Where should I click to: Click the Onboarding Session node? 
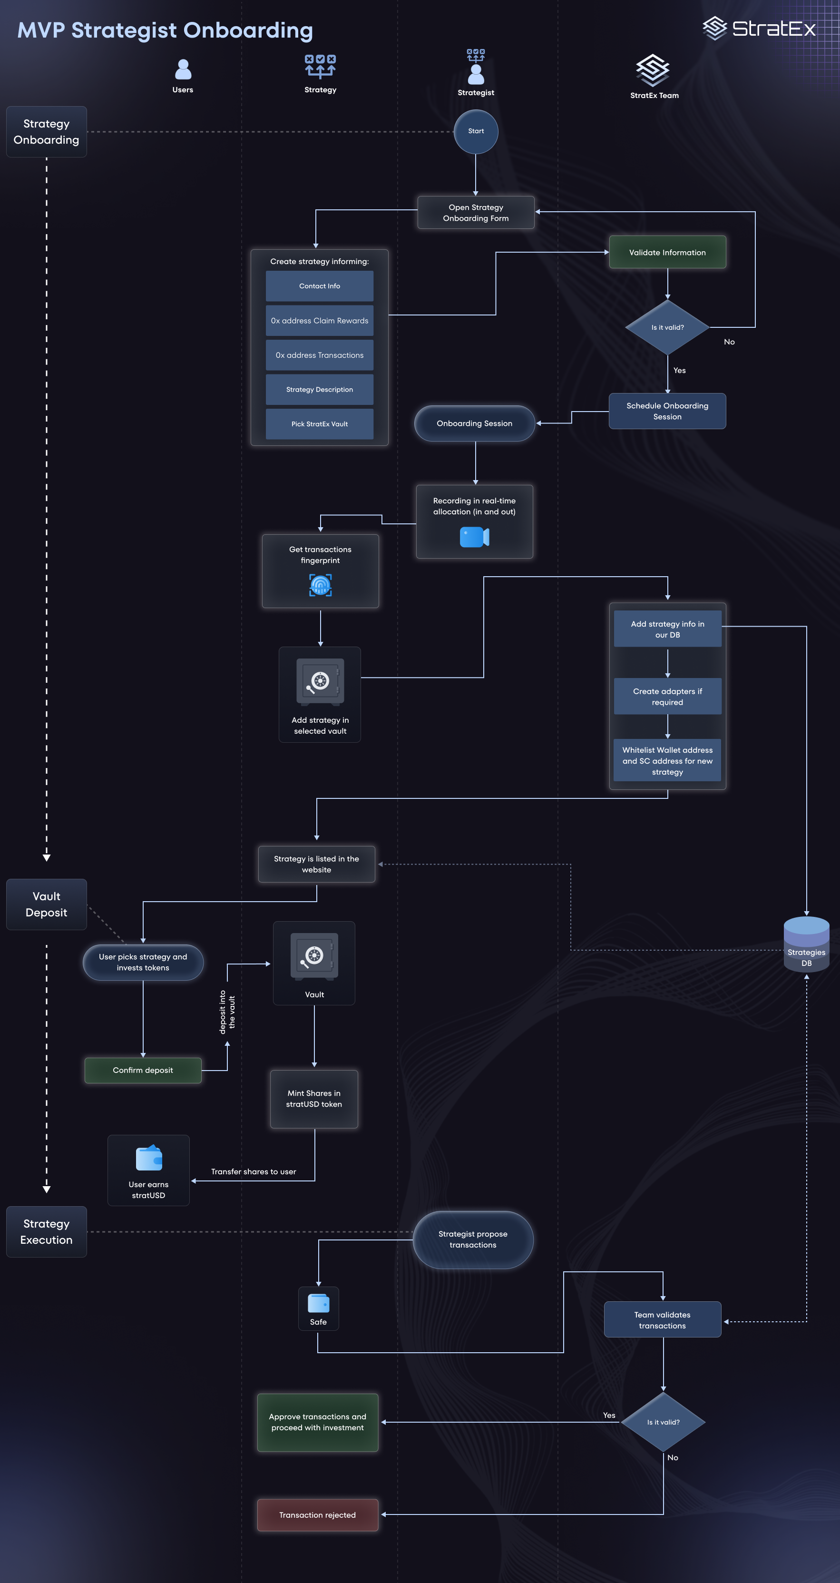(474, 423)
